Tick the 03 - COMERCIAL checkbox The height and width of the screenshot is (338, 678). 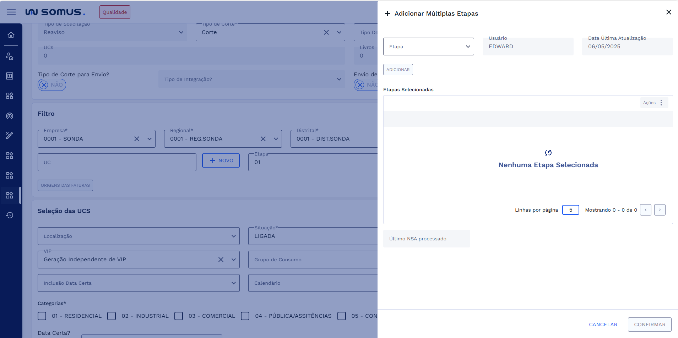coord(179,316)
